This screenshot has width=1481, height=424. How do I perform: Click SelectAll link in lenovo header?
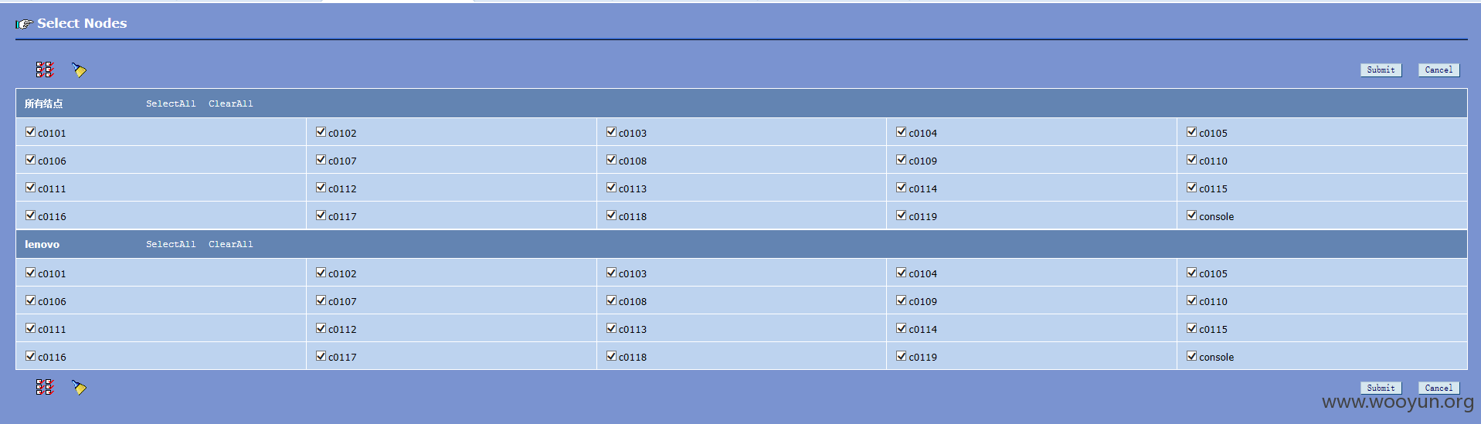(x=171, y=244)
